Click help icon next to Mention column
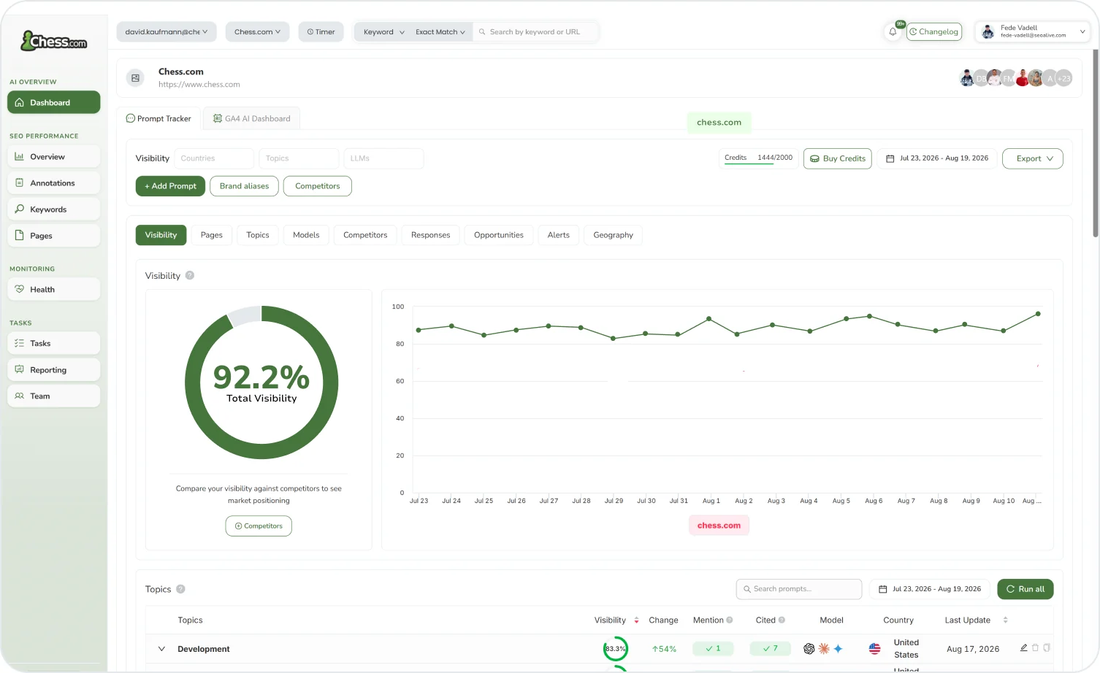The height and width of the screenshot is (673, 1100). tap(729, 620)
